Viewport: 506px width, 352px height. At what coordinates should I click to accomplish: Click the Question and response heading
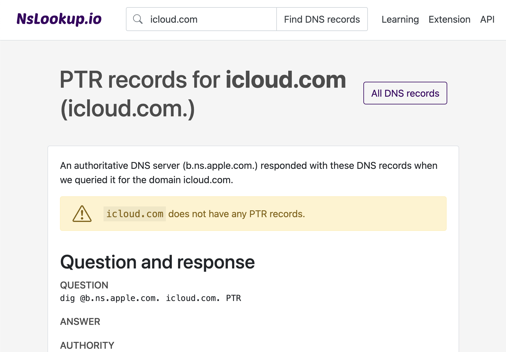point(157,262)
